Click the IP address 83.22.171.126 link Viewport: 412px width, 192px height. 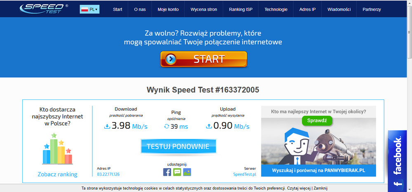[108, 174]
